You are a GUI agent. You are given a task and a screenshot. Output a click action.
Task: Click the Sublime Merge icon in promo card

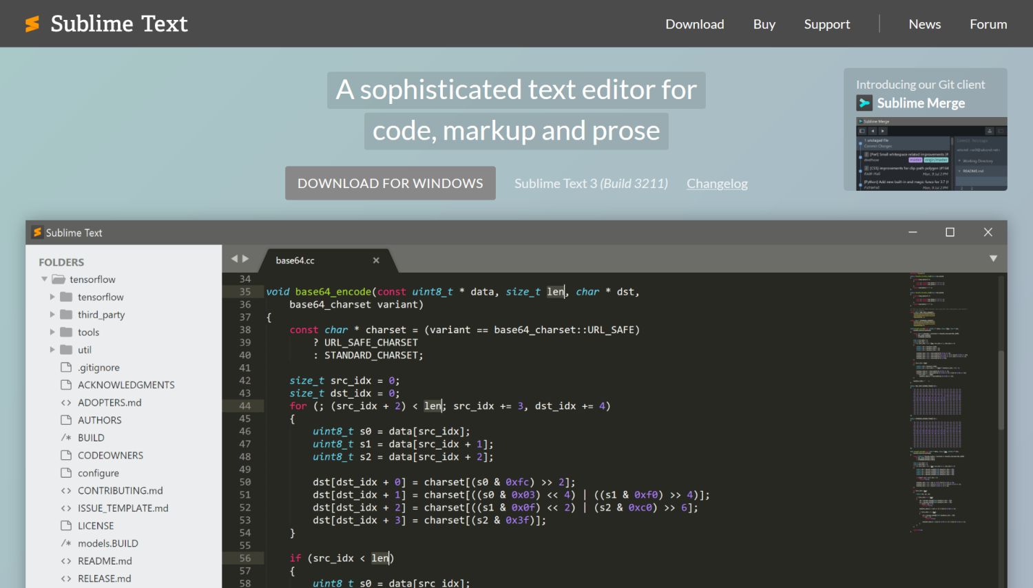[866, 103]
